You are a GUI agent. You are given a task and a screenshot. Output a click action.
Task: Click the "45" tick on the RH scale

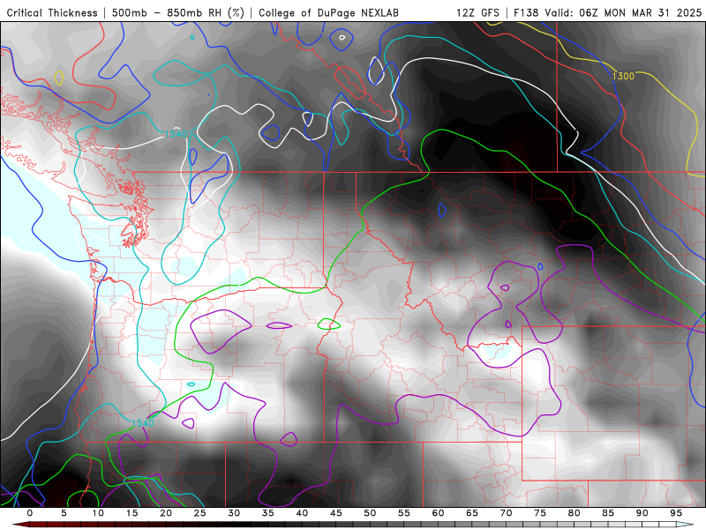336,513
